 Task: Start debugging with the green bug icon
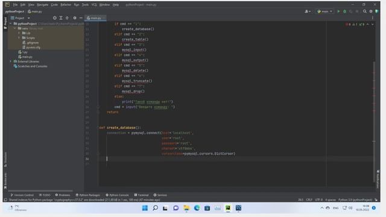pyautogui.click(x=344, y=11)
